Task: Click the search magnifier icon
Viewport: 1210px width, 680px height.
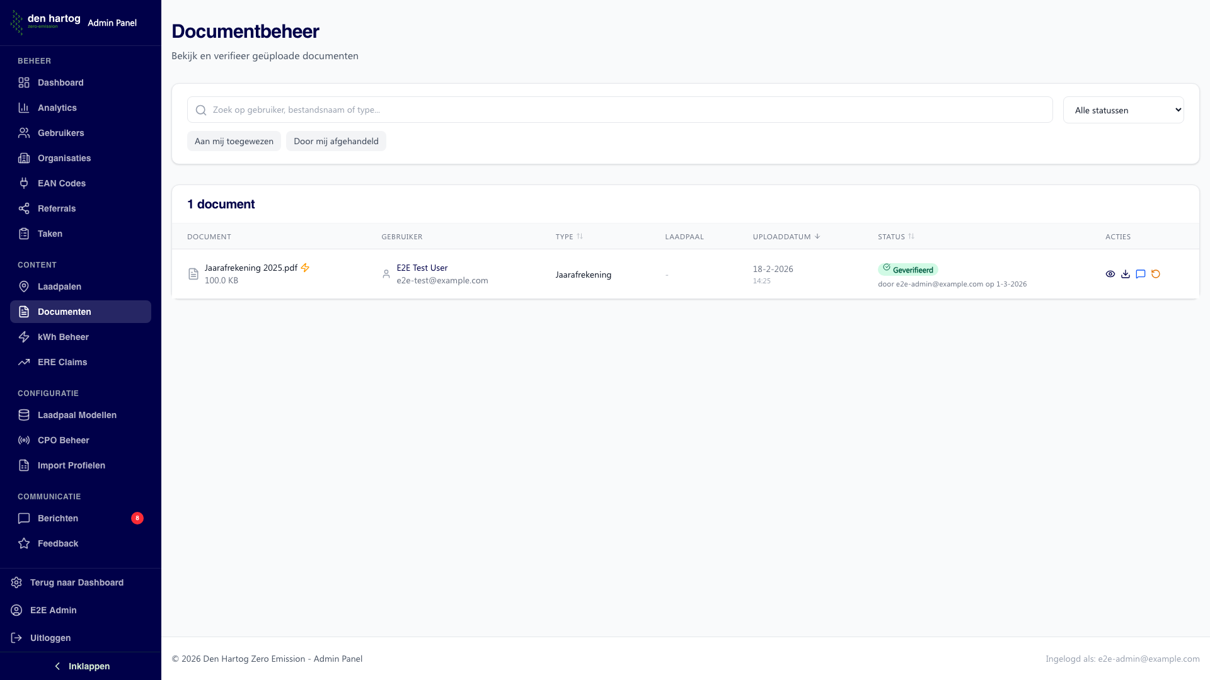Action: tap(201, 110)
